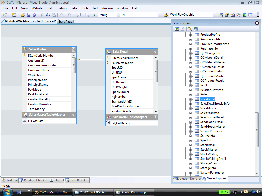Click the Windows Start orb
This screenshot has width=262, height=196.
7,192
